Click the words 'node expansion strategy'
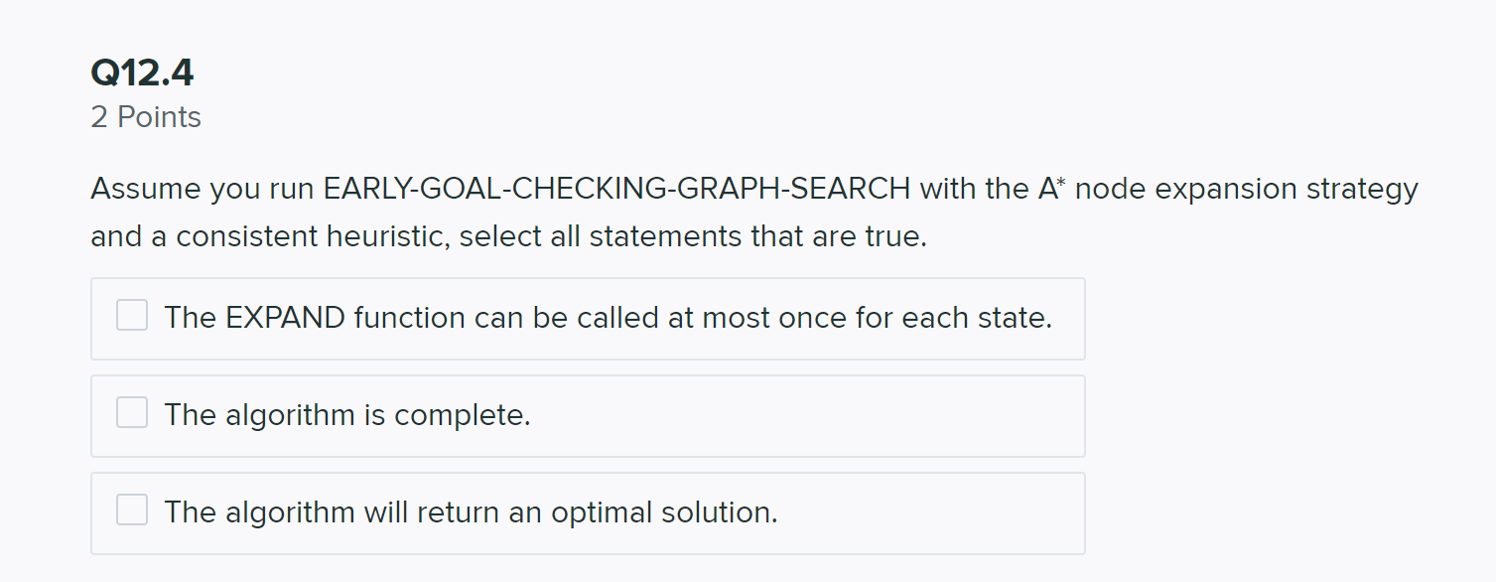This screenshot has width=1496, height=582. click(1247, 190)
